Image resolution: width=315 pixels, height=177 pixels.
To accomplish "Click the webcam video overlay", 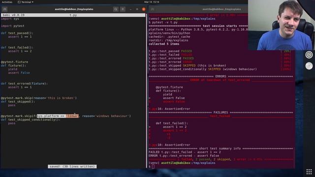I will 281,25.
